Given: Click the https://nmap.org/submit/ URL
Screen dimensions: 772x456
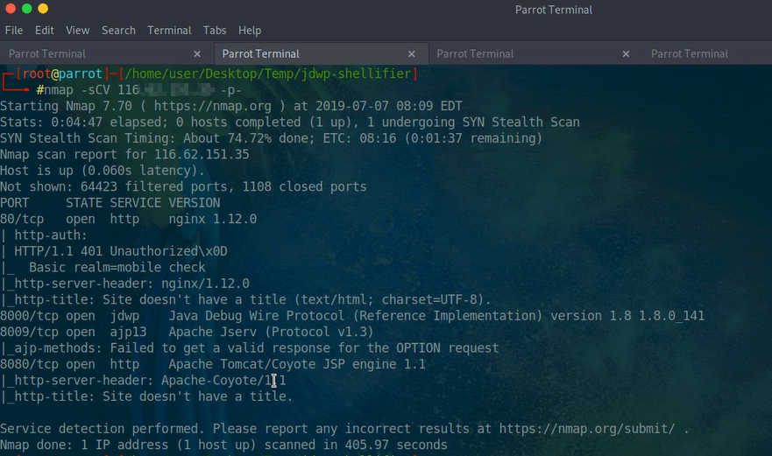Looking at the screenshot, I should (587, 429).
